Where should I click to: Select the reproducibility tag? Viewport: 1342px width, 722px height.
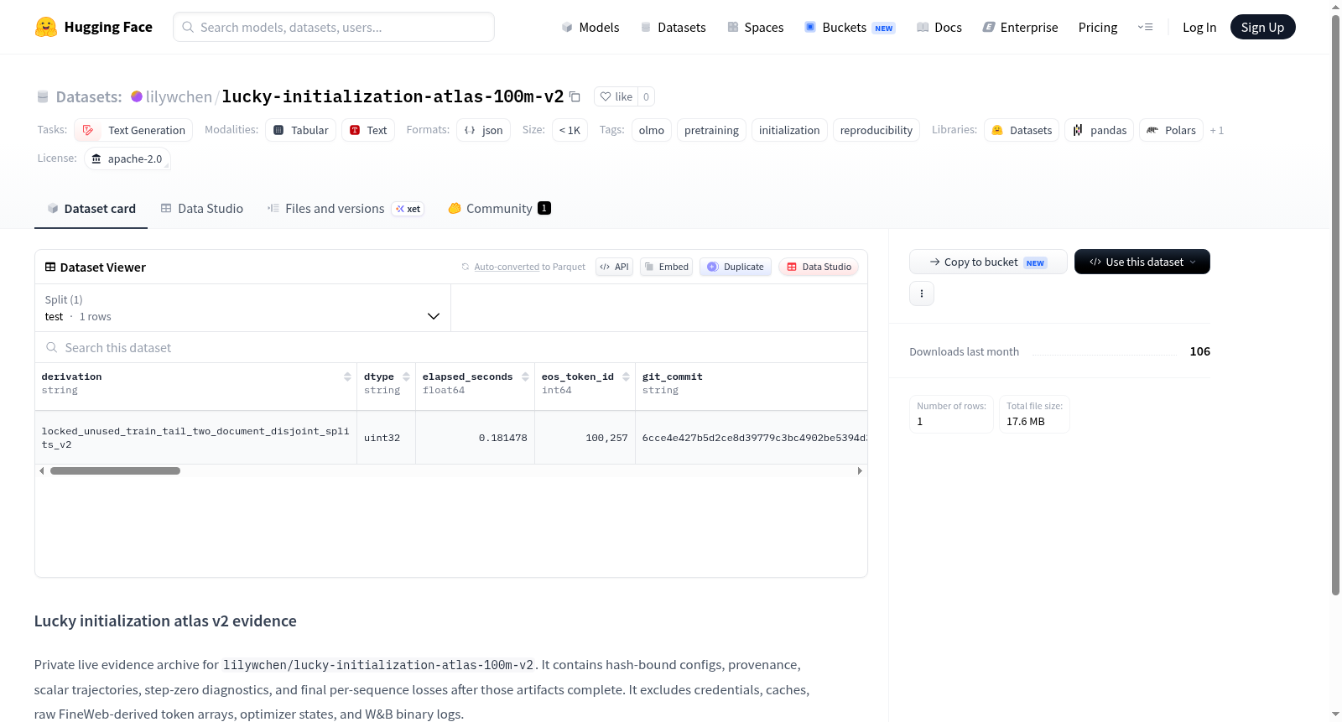[876, 130]
